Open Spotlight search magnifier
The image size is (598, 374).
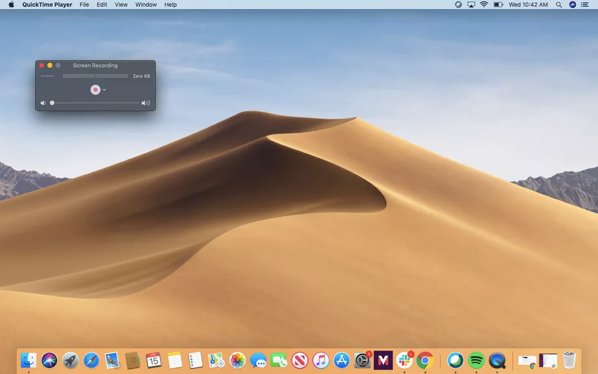click(x=559, y=5)
